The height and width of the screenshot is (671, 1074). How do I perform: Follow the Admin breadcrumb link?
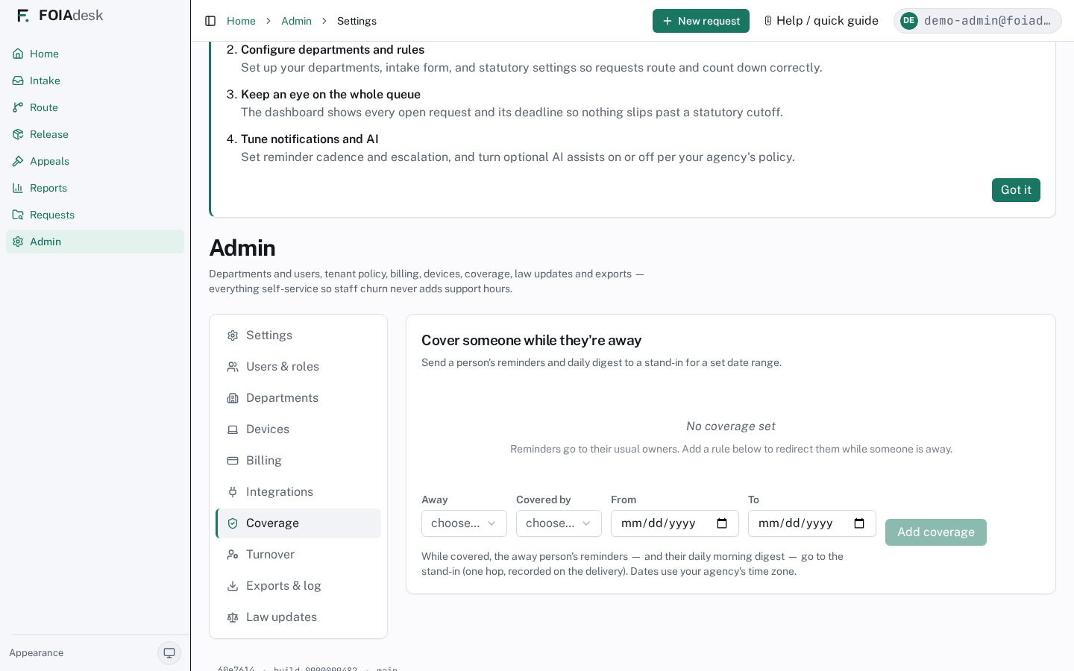pos(296,21)
